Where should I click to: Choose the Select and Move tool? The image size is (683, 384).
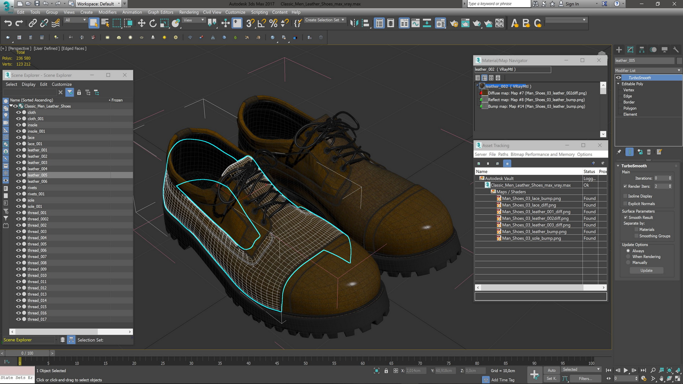(142, 23)
